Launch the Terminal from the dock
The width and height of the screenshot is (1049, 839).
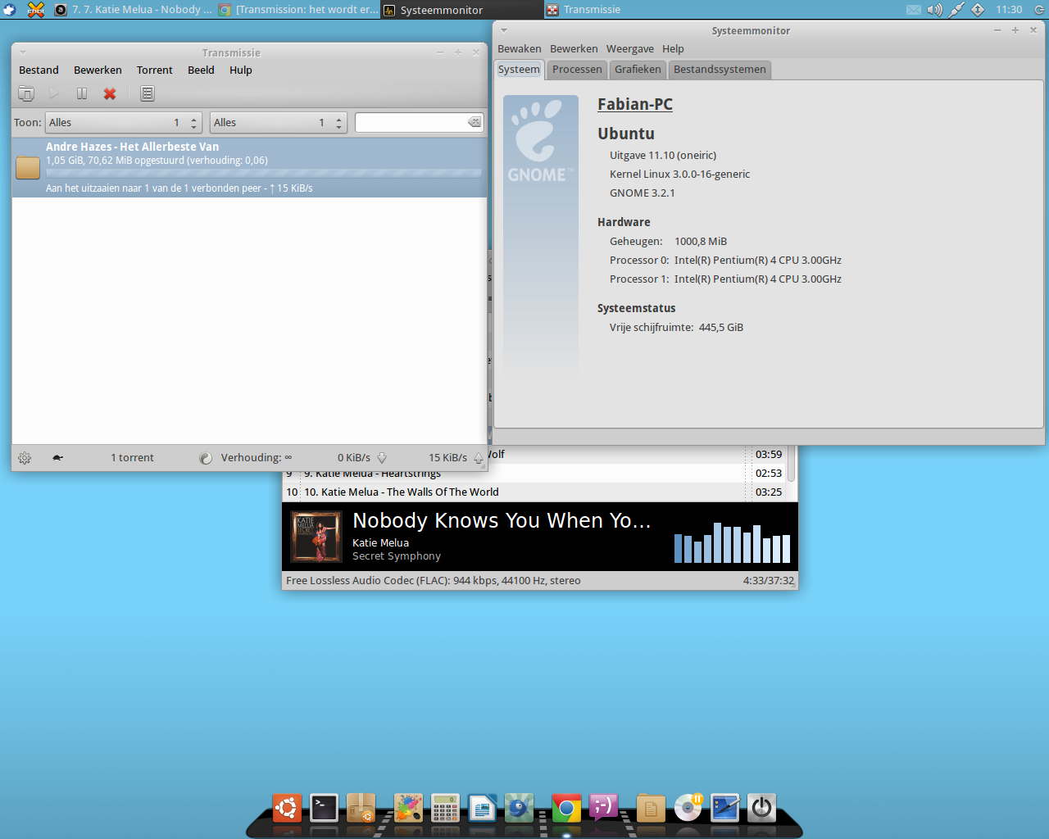[324, 809]
